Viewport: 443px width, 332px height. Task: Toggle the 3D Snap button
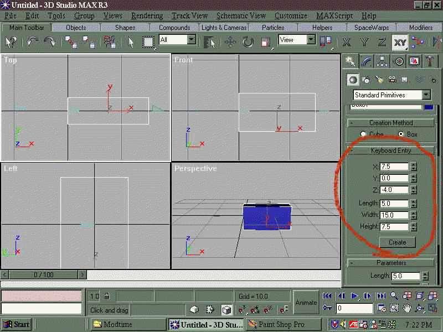point(242,309)
